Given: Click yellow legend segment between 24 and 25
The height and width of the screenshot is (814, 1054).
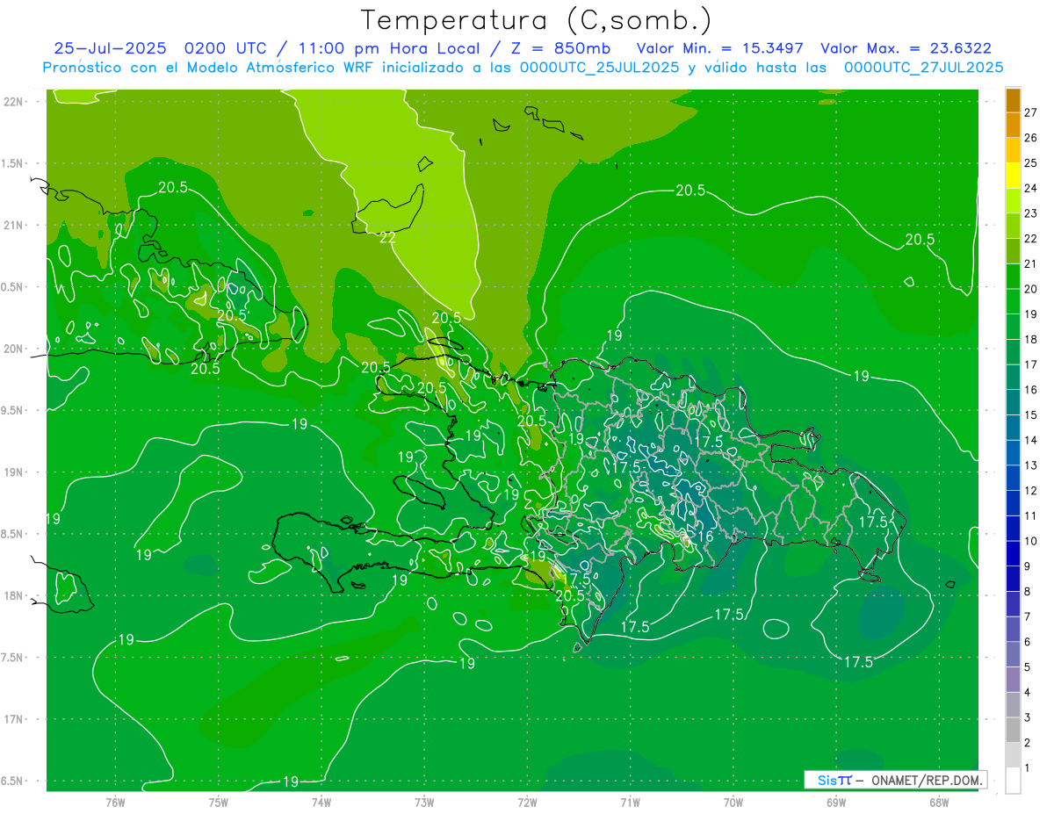Looking at the screenshot, I should (1013, 176).
